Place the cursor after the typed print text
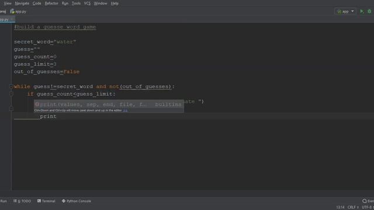This screenshot has height=210, width=374. [57, 117]
